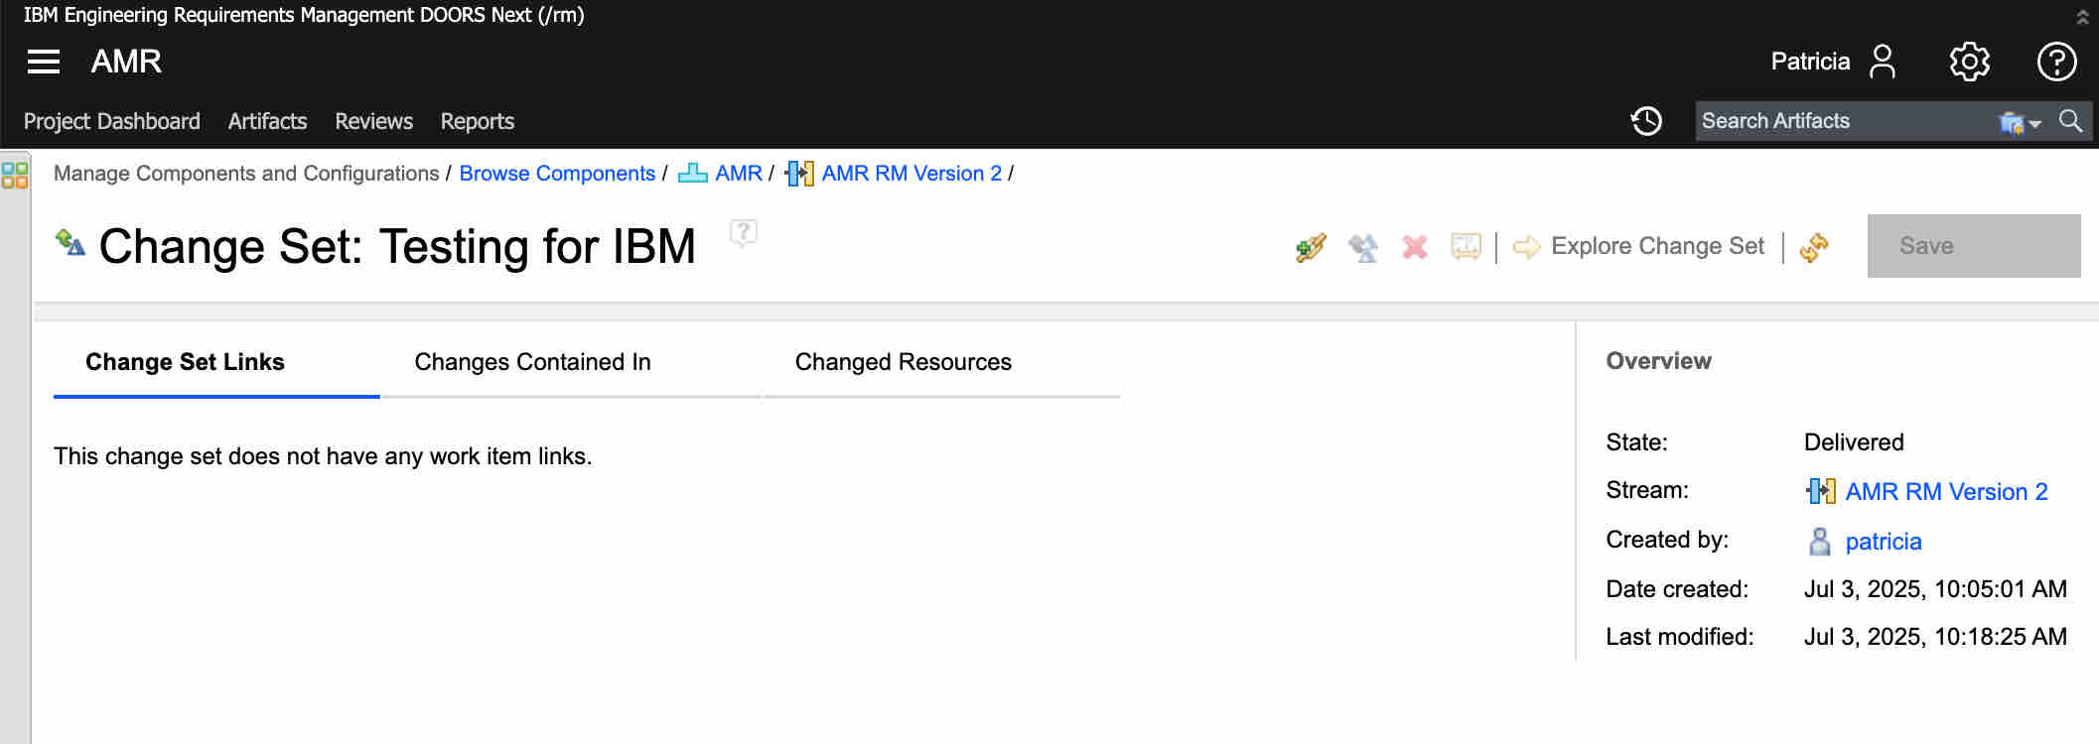Screen dimensions: 2099x744
Task: Open the settings gear menu
Action: [x=1970, y=62]
